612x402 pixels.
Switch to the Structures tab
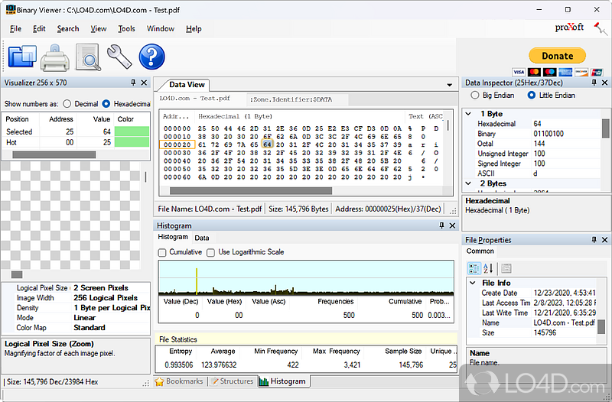click(232, 381)
